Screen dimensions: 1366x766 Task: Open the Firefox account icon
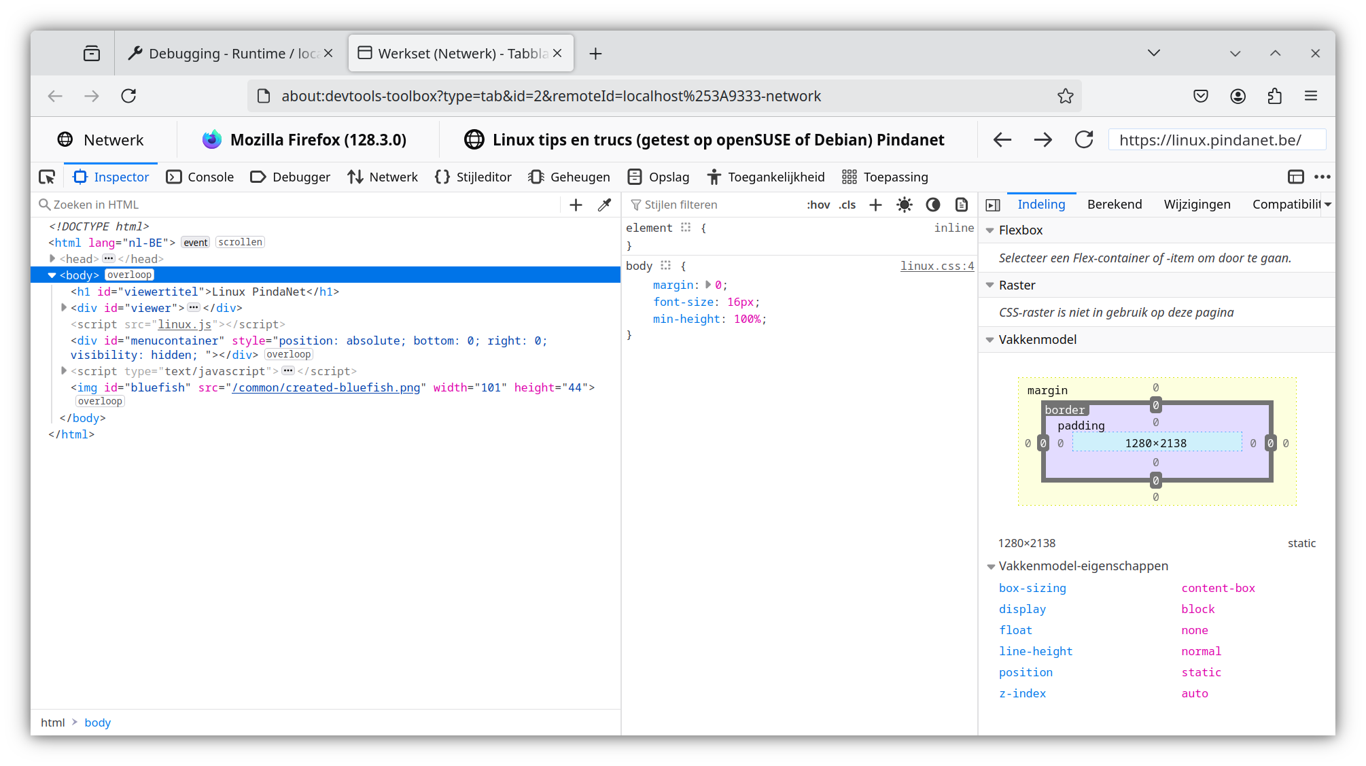1238,96
